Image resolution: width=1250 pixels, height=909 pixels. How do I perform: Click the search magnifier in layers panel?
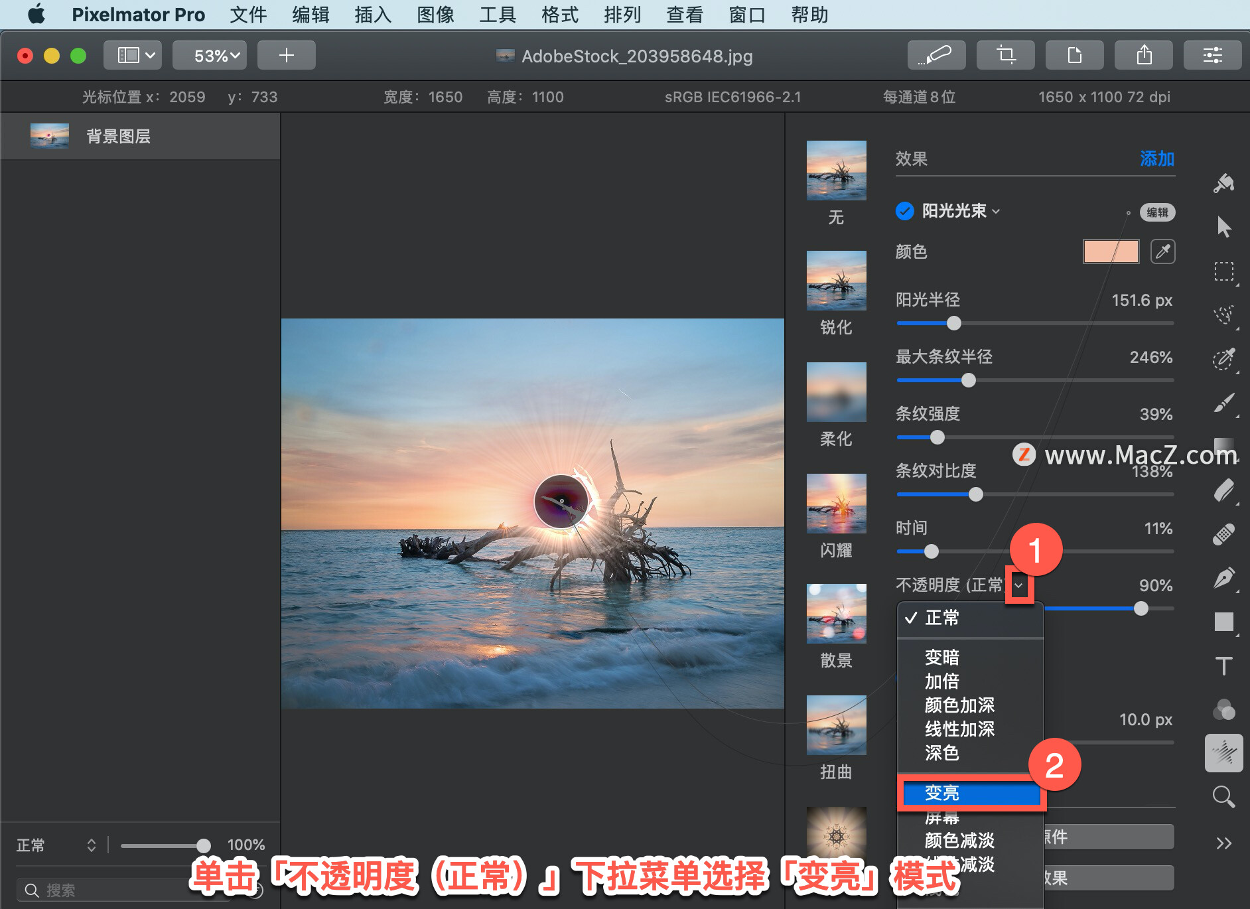[x=32, y=890]
